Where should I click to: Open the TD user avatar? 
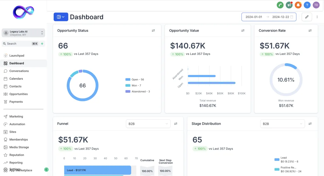[316, 5]
